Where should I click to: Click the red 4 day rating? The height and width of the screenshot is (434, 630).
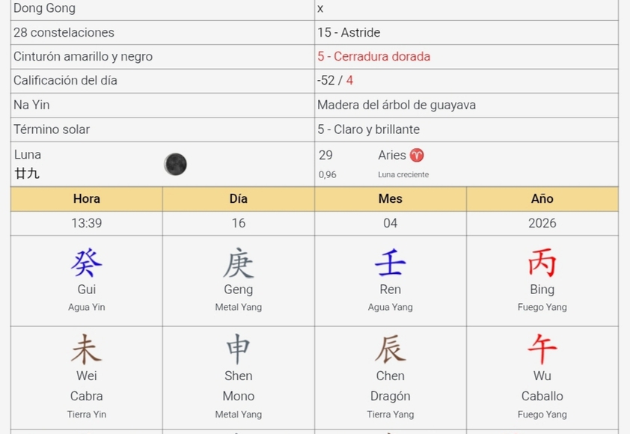pos(349,81)
